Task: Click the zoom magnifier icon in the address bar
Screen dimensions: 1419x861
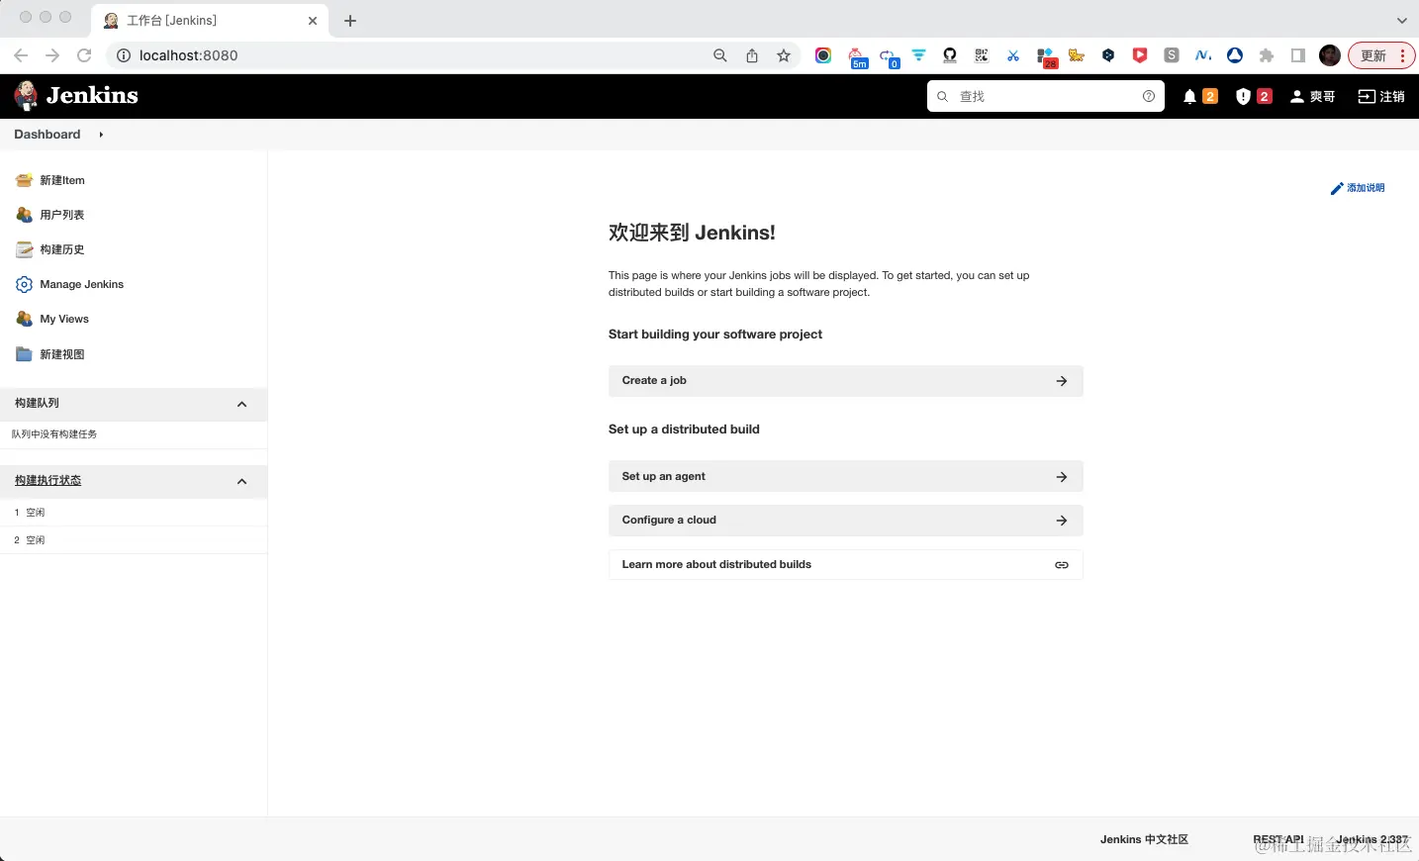Action: (720, 55)
